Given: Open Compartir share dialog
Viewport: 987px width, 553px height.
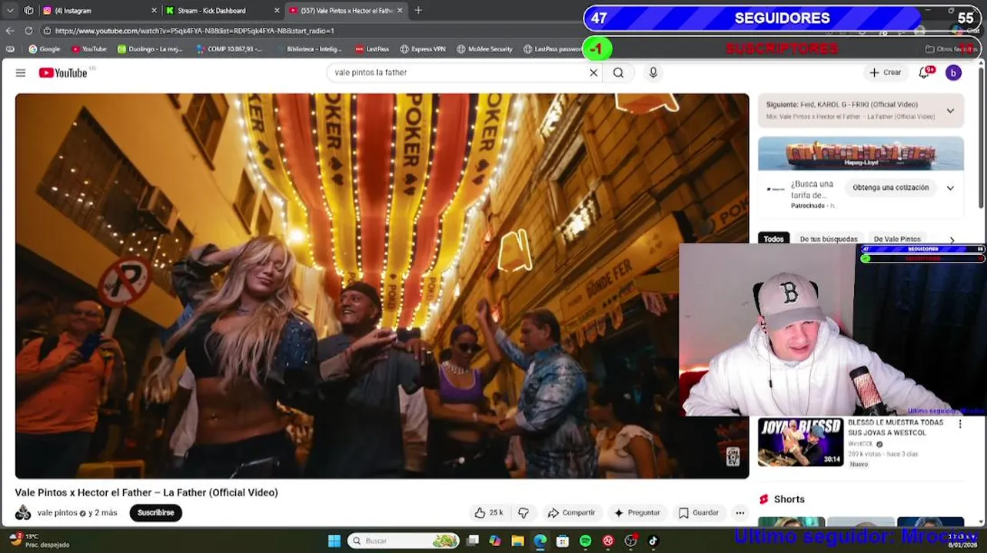Looking at the screenshot, I should click(x=571, y=513).
